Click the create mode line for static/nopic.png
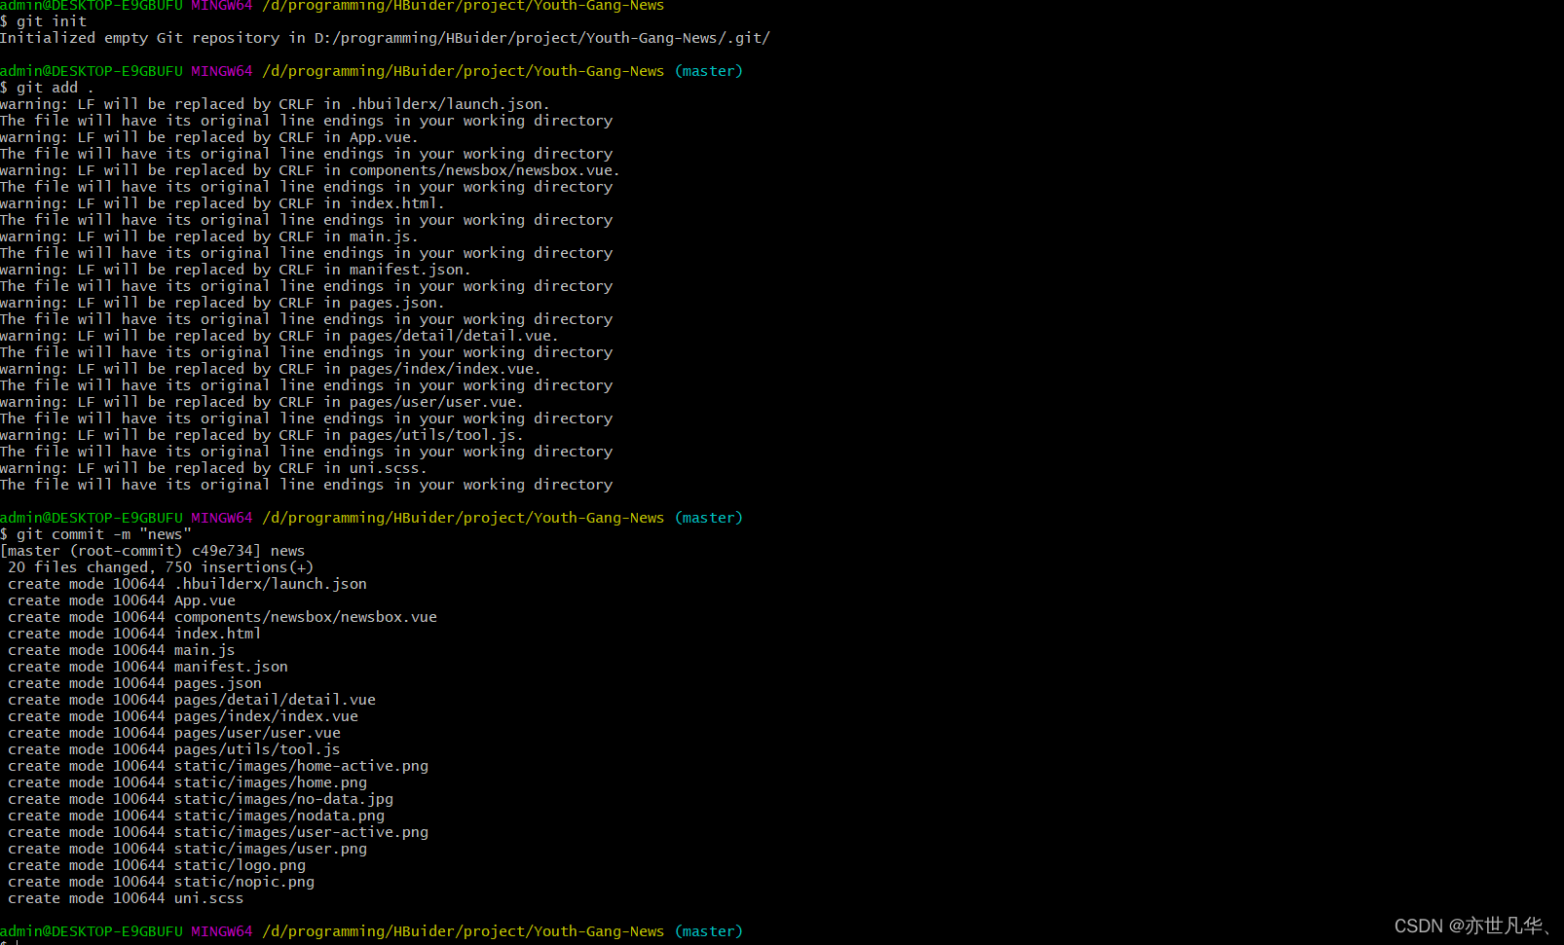This screenshot has height=945, width=1564. pyautogui.click(x=161, y=882)
